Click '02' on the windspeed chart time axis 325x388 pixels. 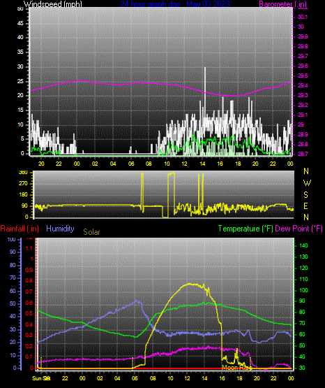(x=95, y=164)
